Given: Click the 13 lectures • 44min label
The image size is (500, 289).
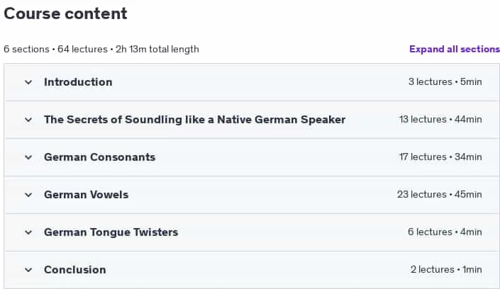Looking at the screenshot, I should (440, 120).
